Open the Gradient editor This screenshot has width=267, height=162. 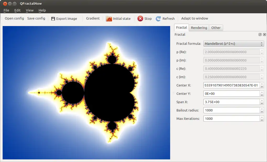pos(93,18)
